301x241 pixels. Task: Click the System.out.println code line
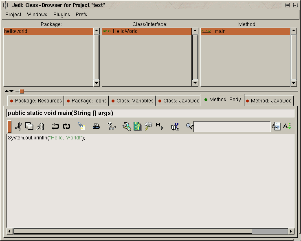coord(46,138)
